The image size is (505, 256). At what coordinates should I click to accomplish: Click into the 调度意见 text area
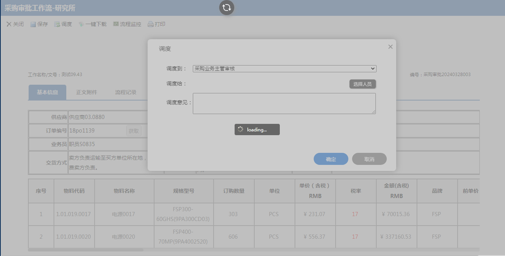pyautogui.click(x=284, y=104)
